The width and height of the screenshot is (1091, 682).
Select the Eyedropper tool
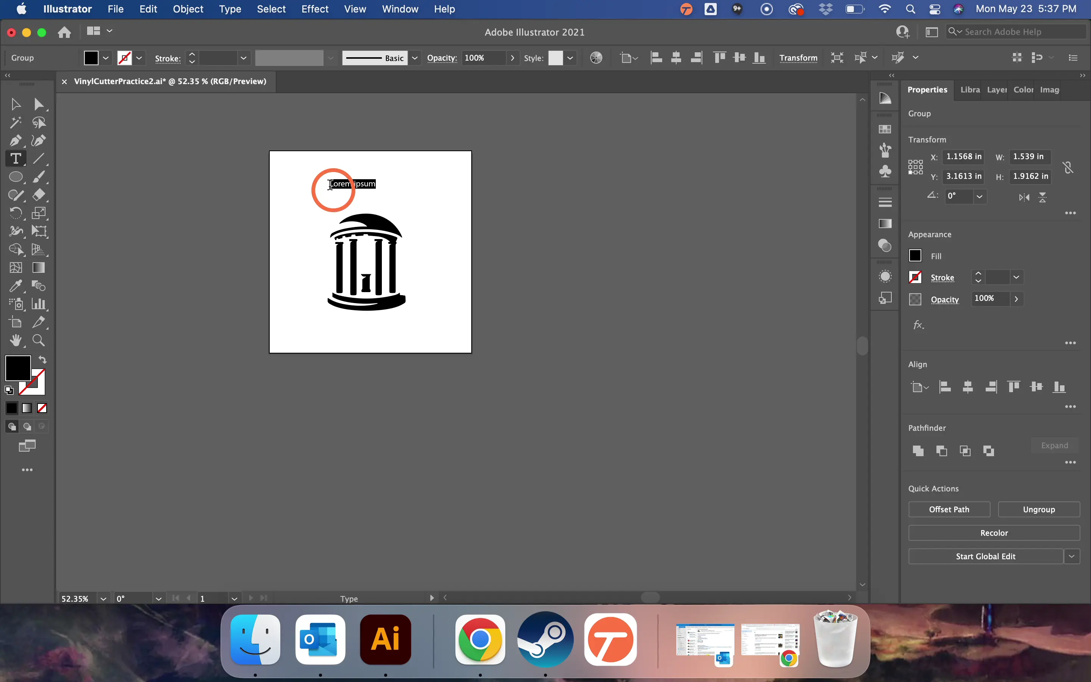(15, 286)
